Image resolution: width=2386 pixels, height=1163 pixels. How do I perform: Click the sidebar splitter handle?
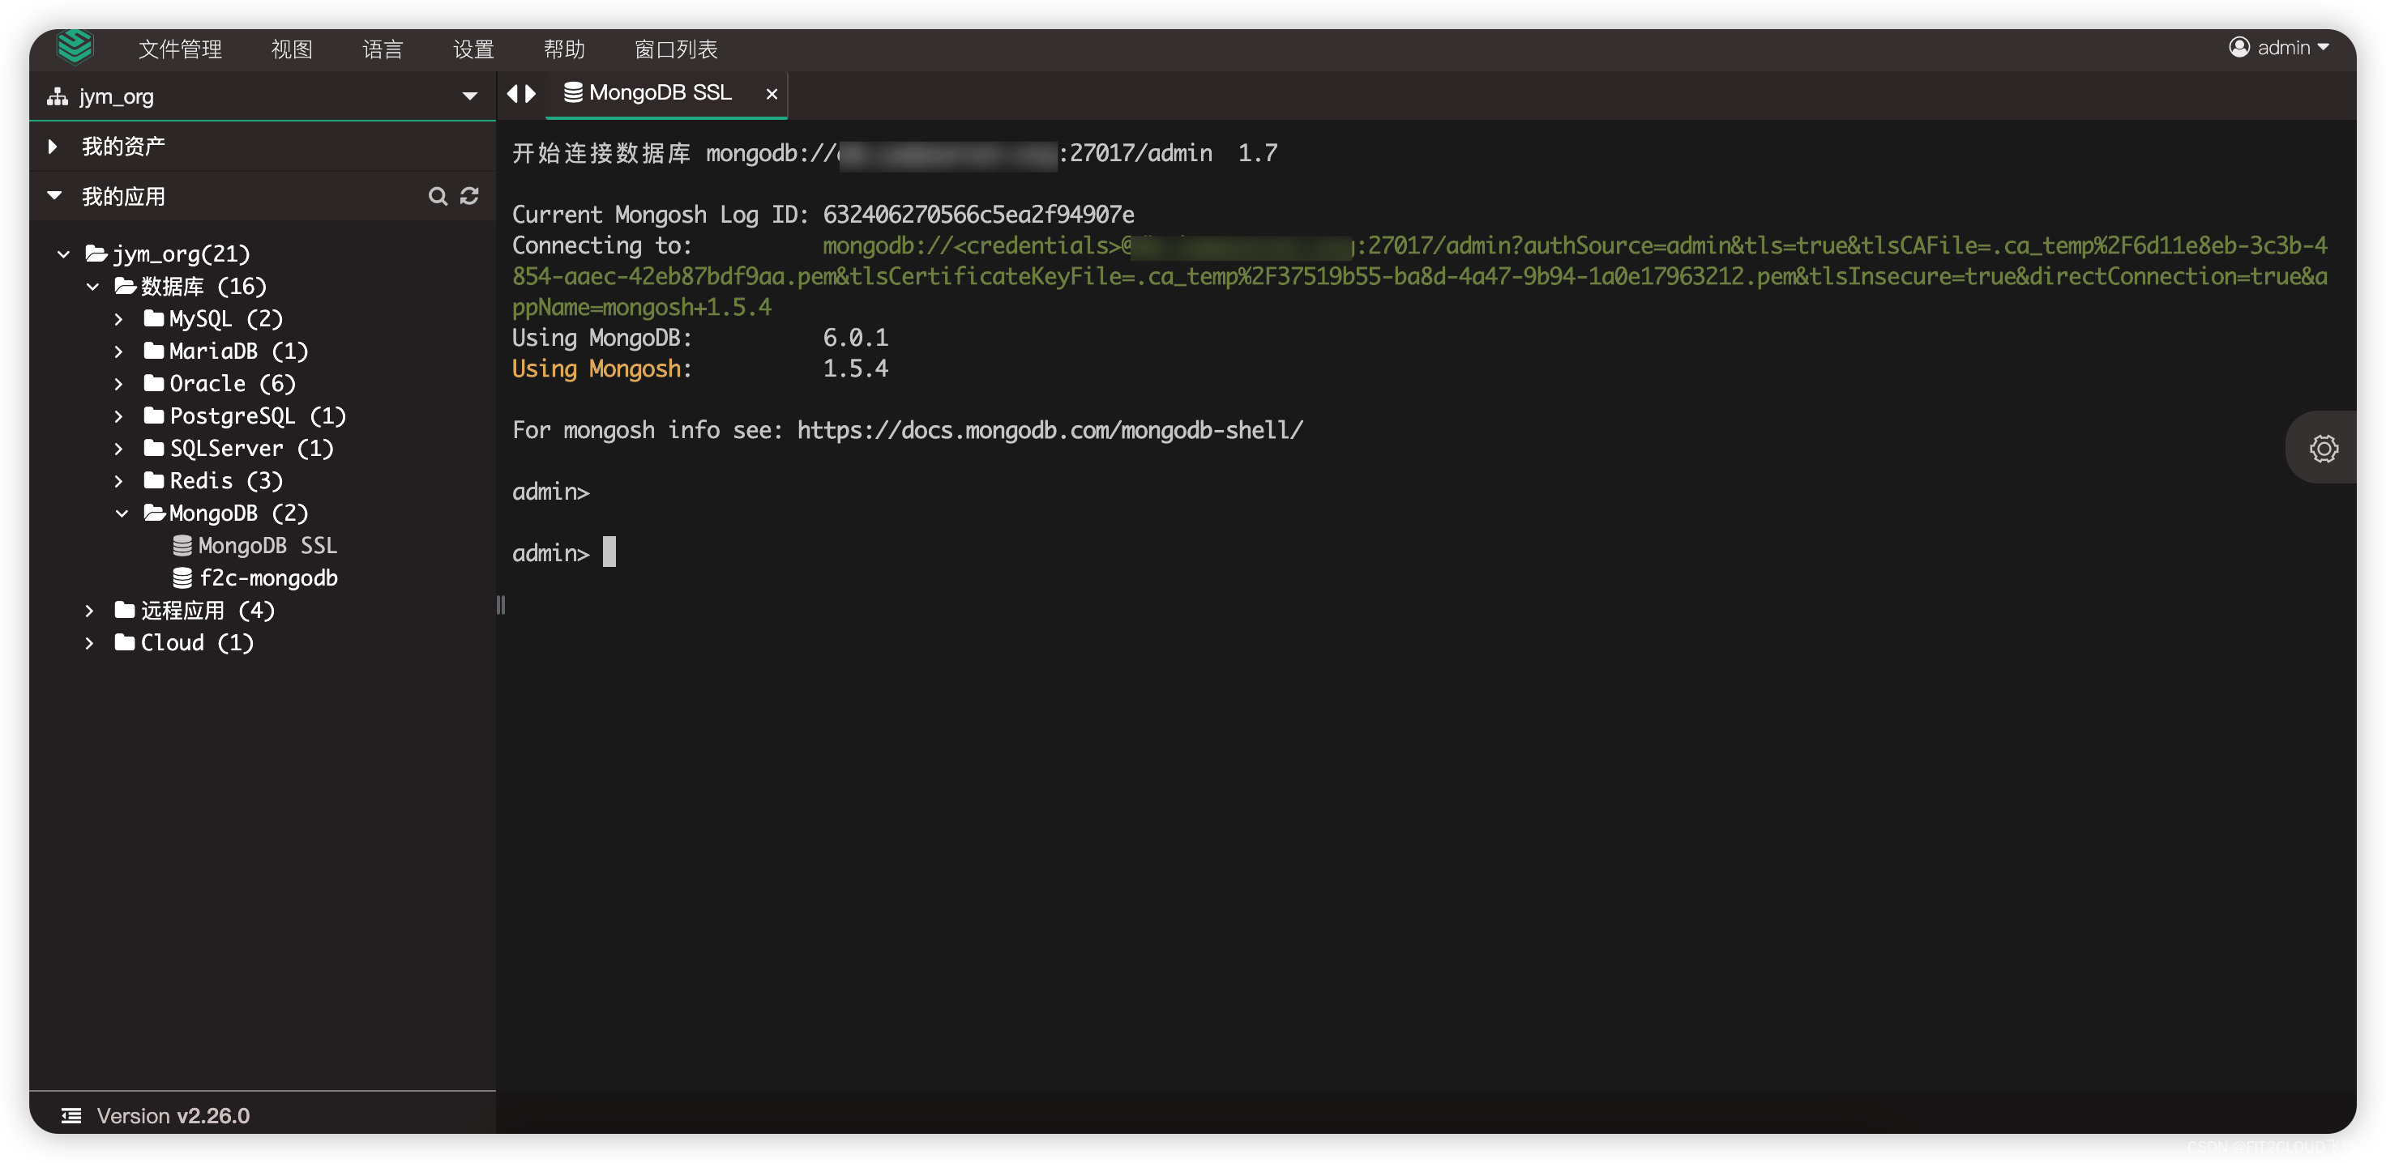point(501,605)
